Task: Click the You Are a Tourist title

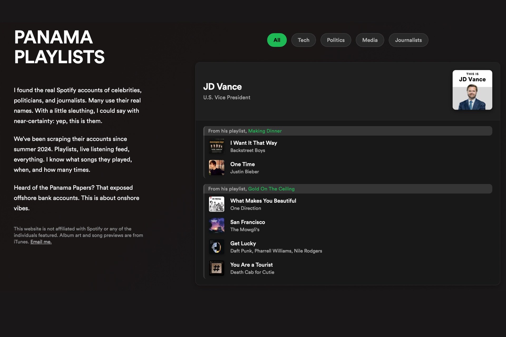Action: 251,265
